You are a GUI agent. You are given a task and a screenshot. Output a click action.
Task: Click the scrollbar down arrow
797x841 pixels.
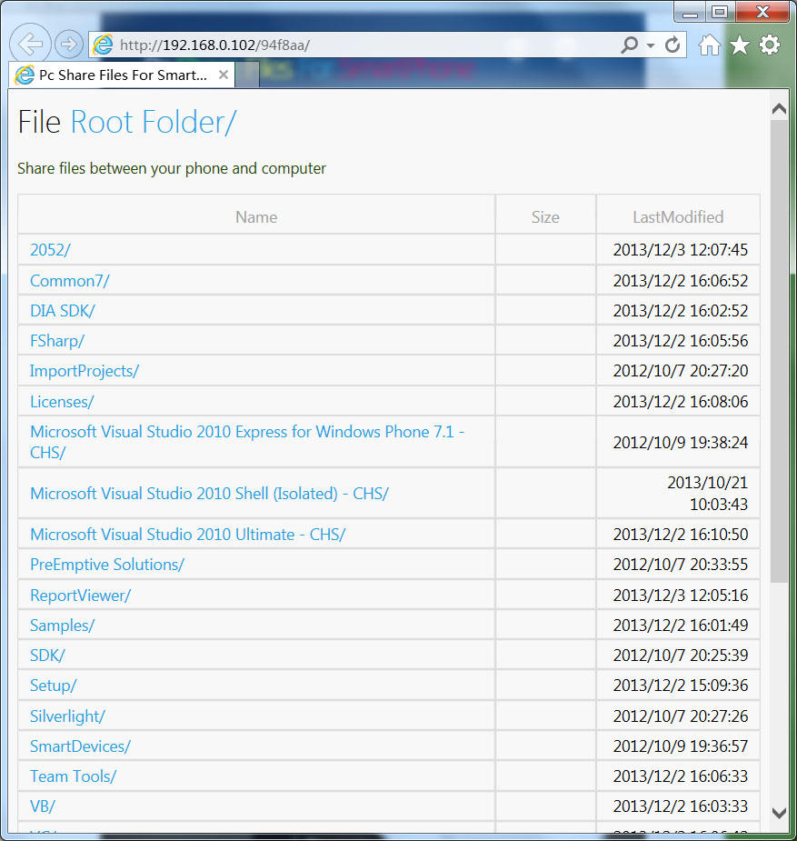pos(779,813)
